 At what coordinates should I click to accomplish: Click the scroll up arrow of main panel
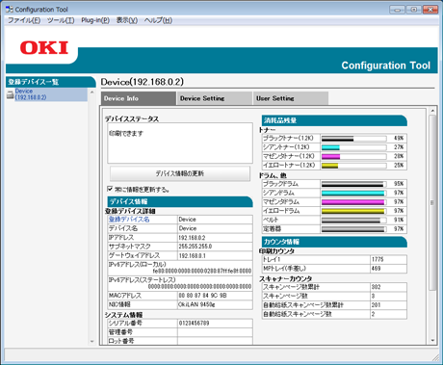coord(432,111)
